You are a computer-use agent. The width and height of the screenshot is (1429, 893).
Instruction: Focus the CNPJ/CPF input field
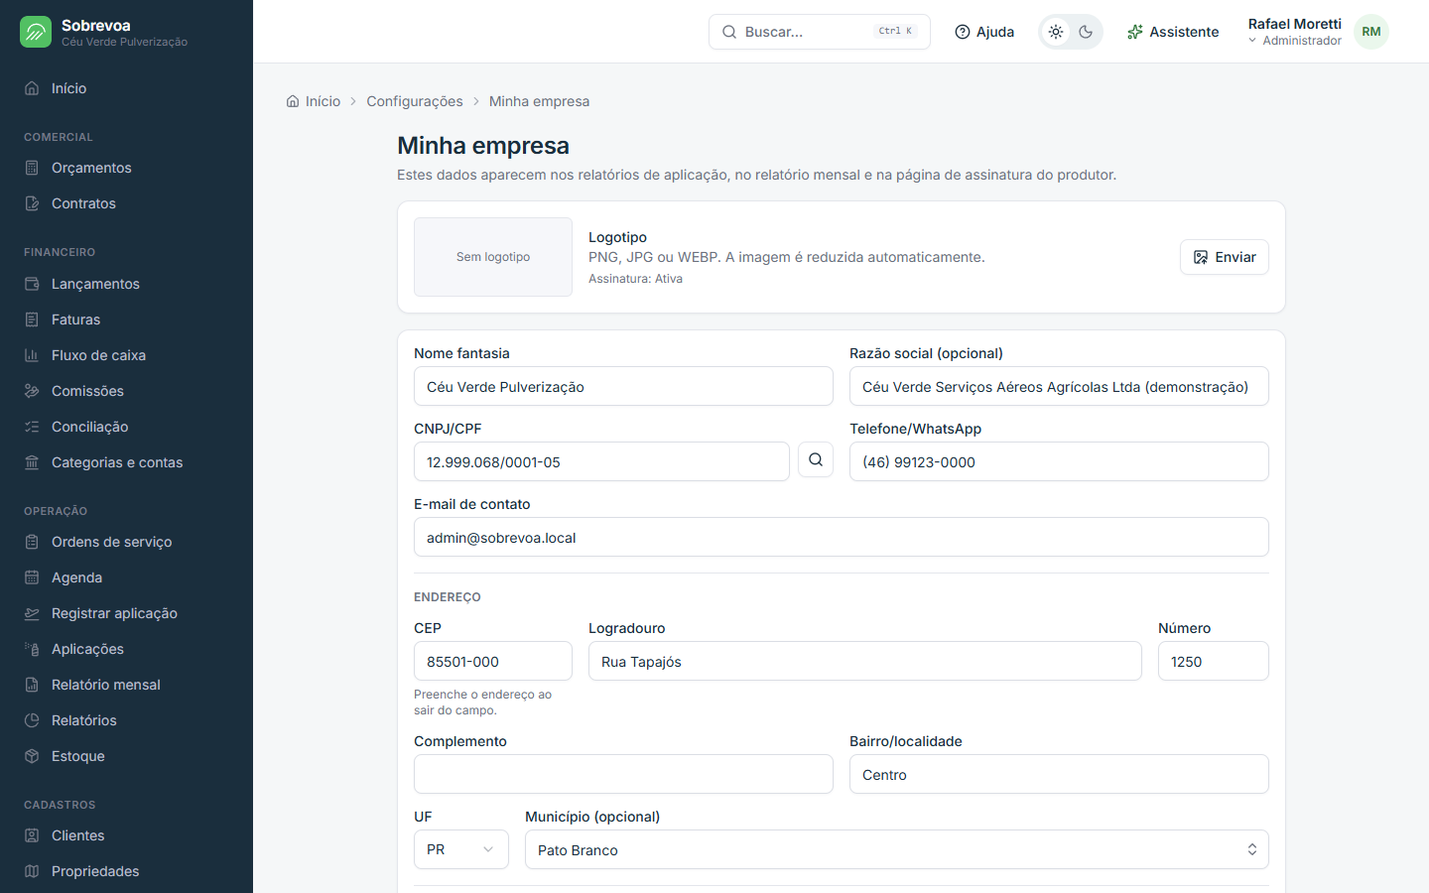601,461
